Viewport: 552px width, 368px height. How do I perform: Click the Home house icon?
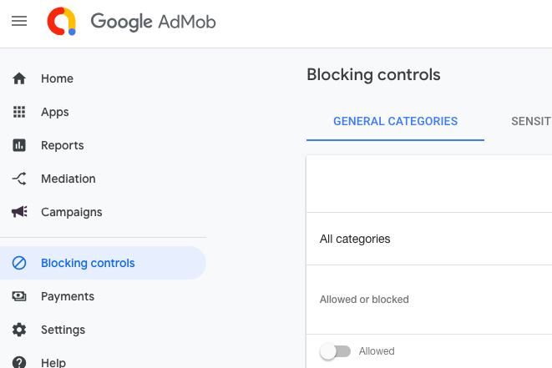tap(19, 78)
